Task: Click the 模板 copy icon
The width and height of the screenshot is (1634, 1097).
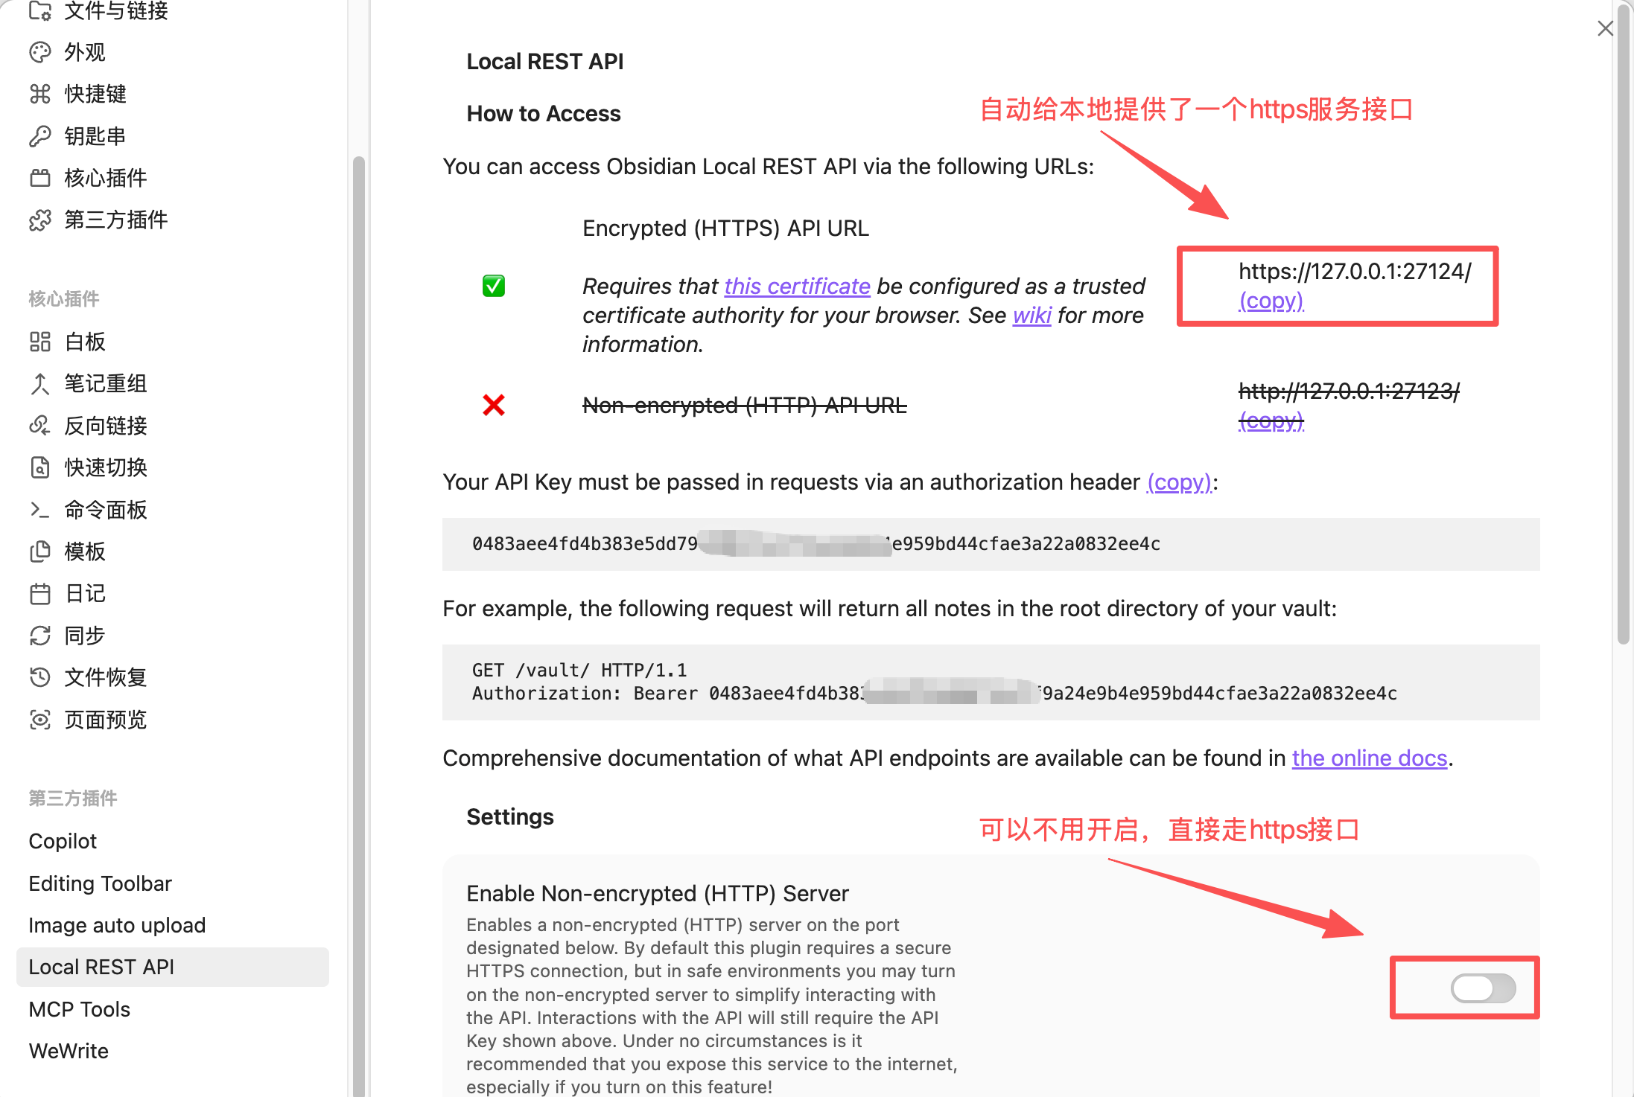Action: pyautogui.click(x=40, y=551)
